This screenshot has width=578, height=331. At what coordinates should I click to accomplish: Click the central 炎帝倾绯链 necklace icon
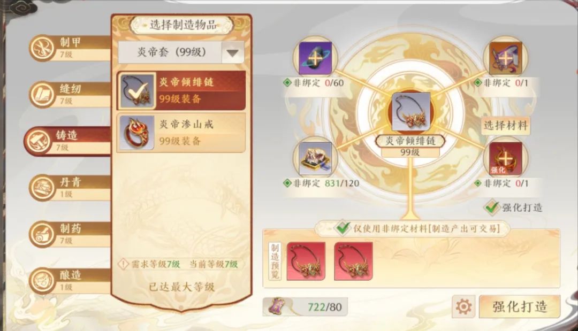410,112
